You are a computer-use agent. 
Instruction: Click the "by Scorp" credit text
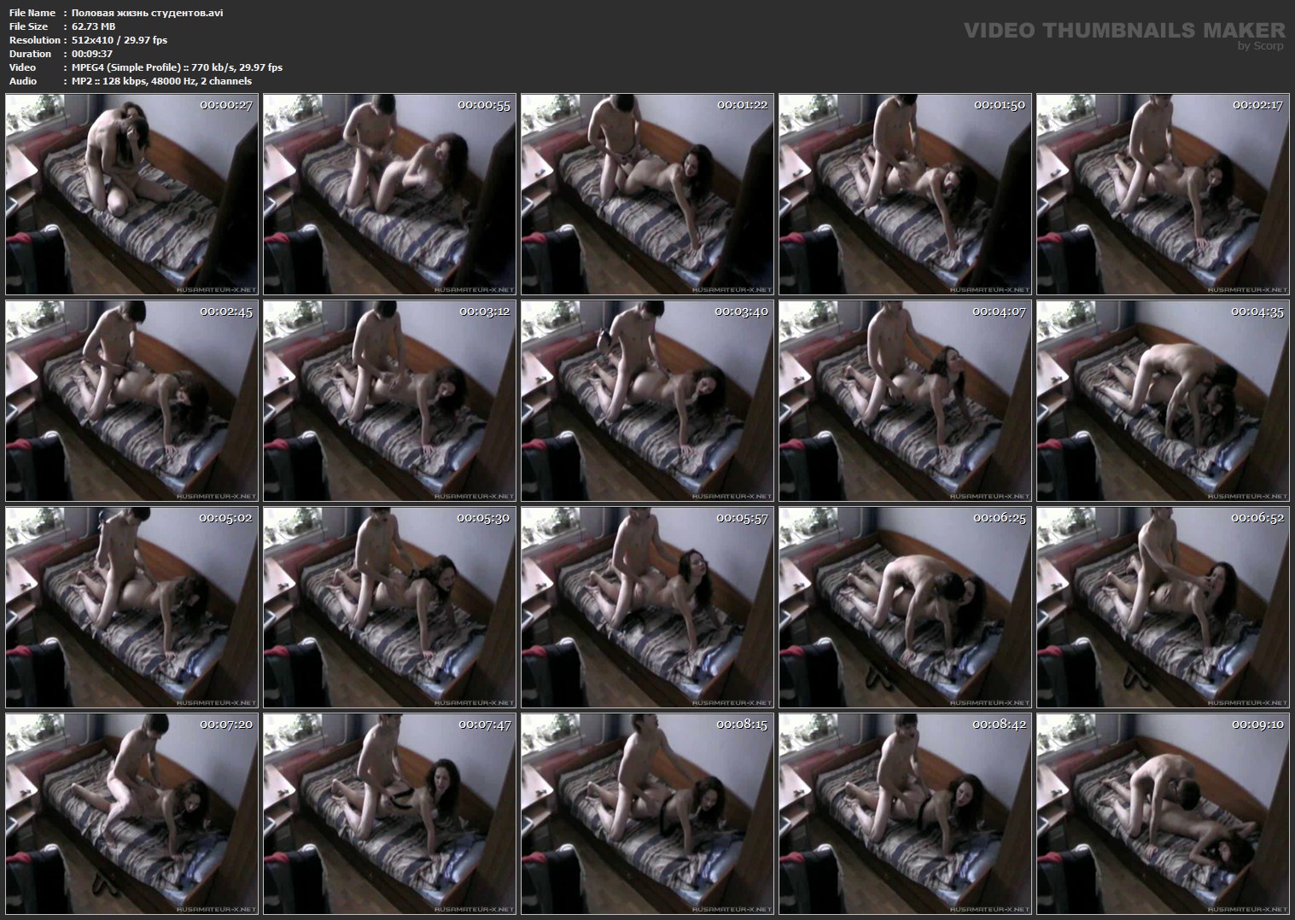click(1260, 46)
